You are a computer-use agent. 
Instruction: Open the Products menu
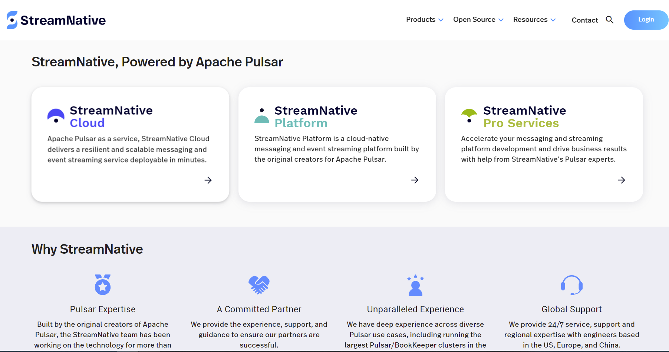(425, 20)
